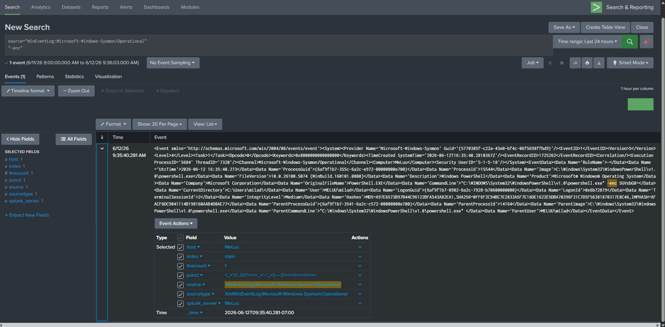Click the highlighted source value in table
Screen dimensions: 665x327
(283, 285)
